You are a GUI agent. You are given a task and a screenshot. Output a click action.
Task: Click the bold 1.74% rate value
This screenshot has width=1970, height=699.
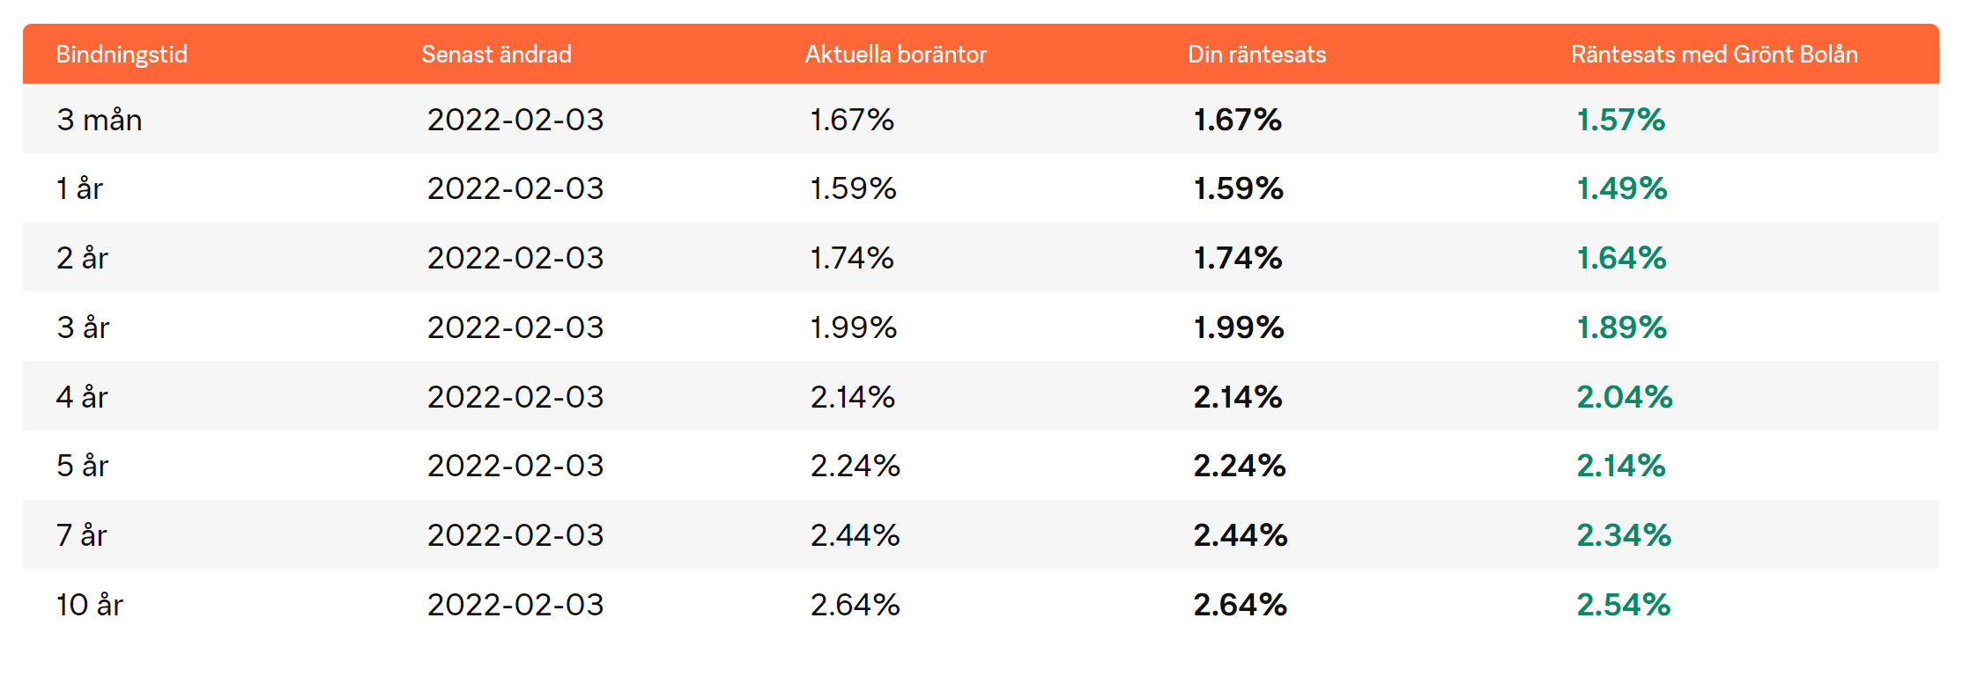(1237, 258)
